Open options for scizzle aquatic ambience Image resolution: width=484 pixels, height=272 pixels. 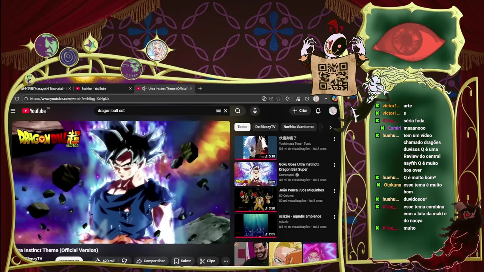click(334, 217)
